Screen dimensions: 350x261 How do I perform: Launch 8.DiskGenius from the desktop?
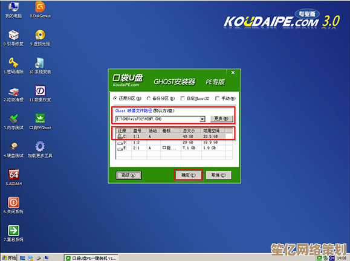[40, 9]
